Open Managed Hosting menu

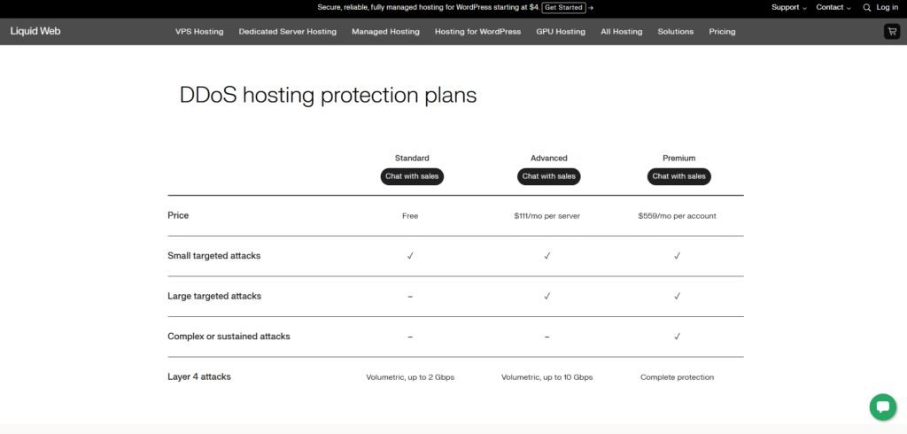[x=385, y=31]
